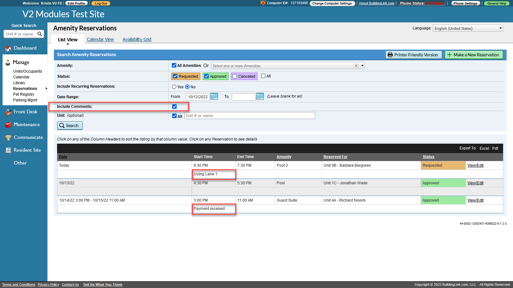Viewport: 513px width, 288px height.
Task: Enable the Canceled status filter
Action: [x=235, y=76]
